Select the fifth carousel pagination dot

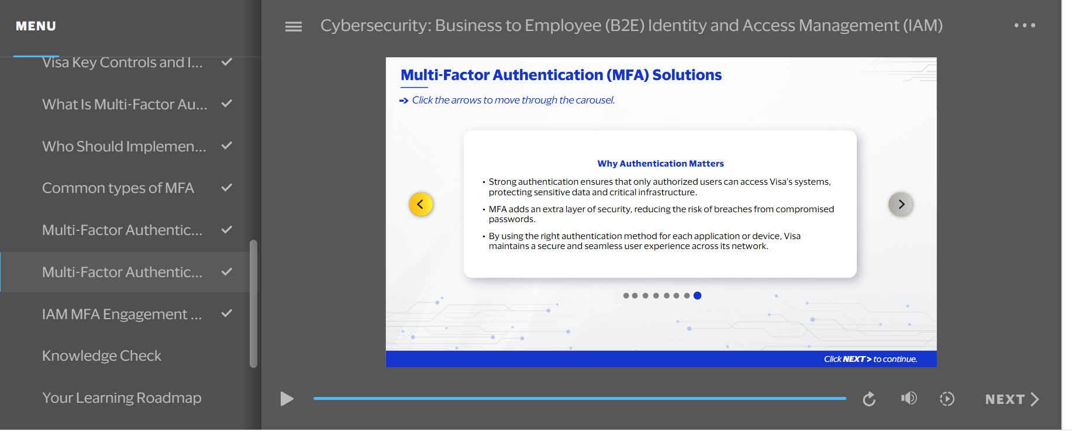point(667,296)
